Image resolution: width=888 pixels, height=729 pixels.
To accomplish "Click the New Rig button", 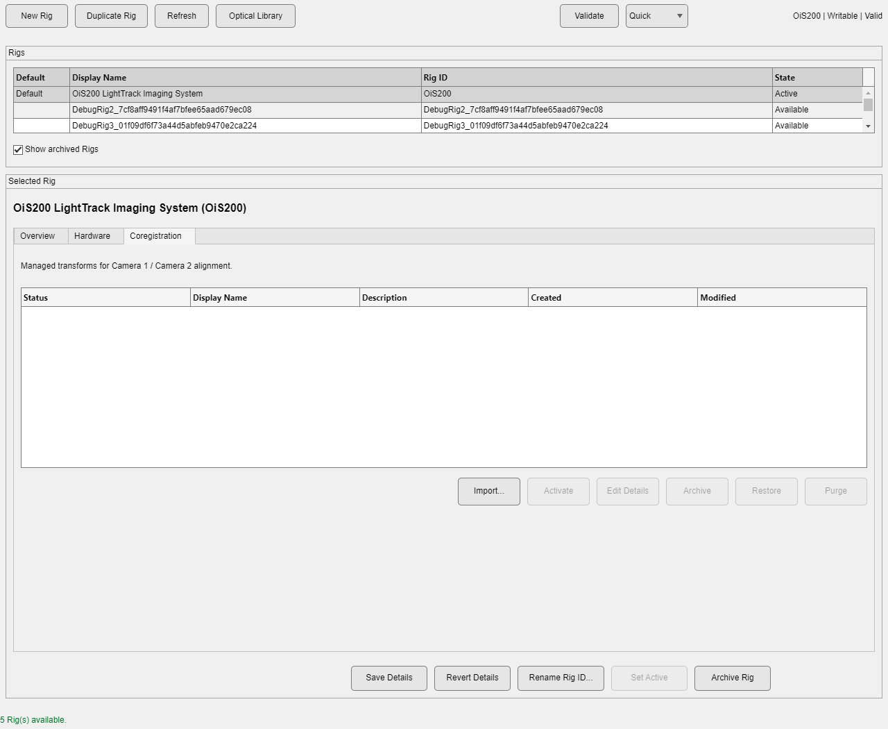I will [x=37, y=16].
